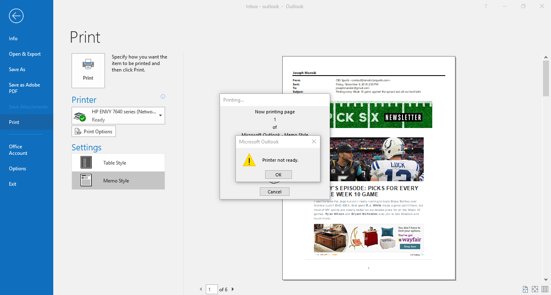Switch preview to multiple pages view icon
The image size is (551, 295).
pyautogui.click(x=544, y=289)
